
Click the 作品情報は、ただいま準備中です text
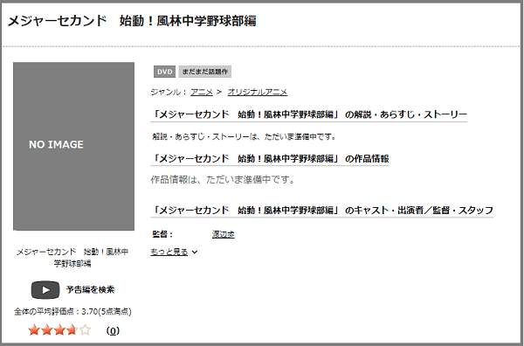[223, 180]
